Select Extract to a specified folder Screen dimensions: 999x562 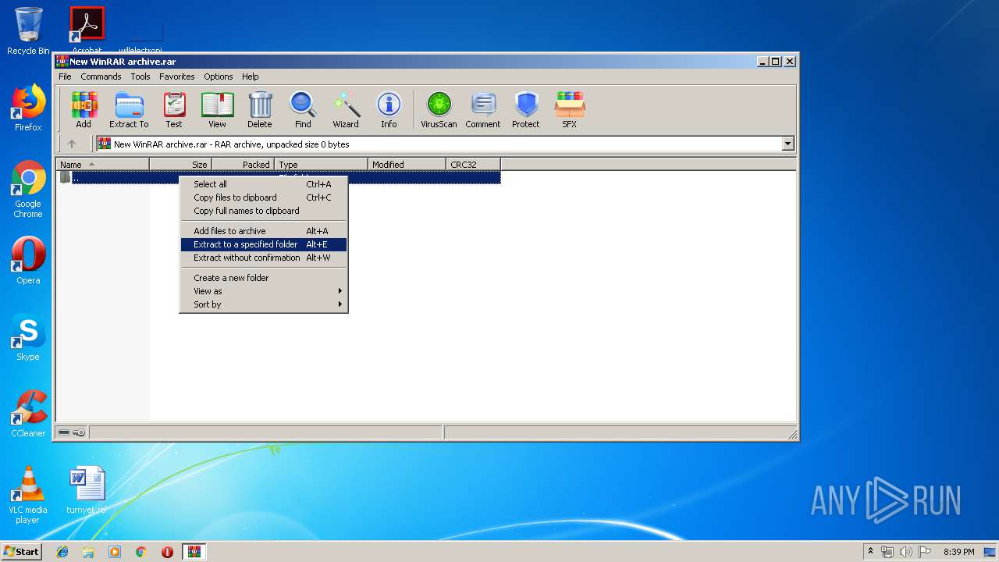click(264, 244)
